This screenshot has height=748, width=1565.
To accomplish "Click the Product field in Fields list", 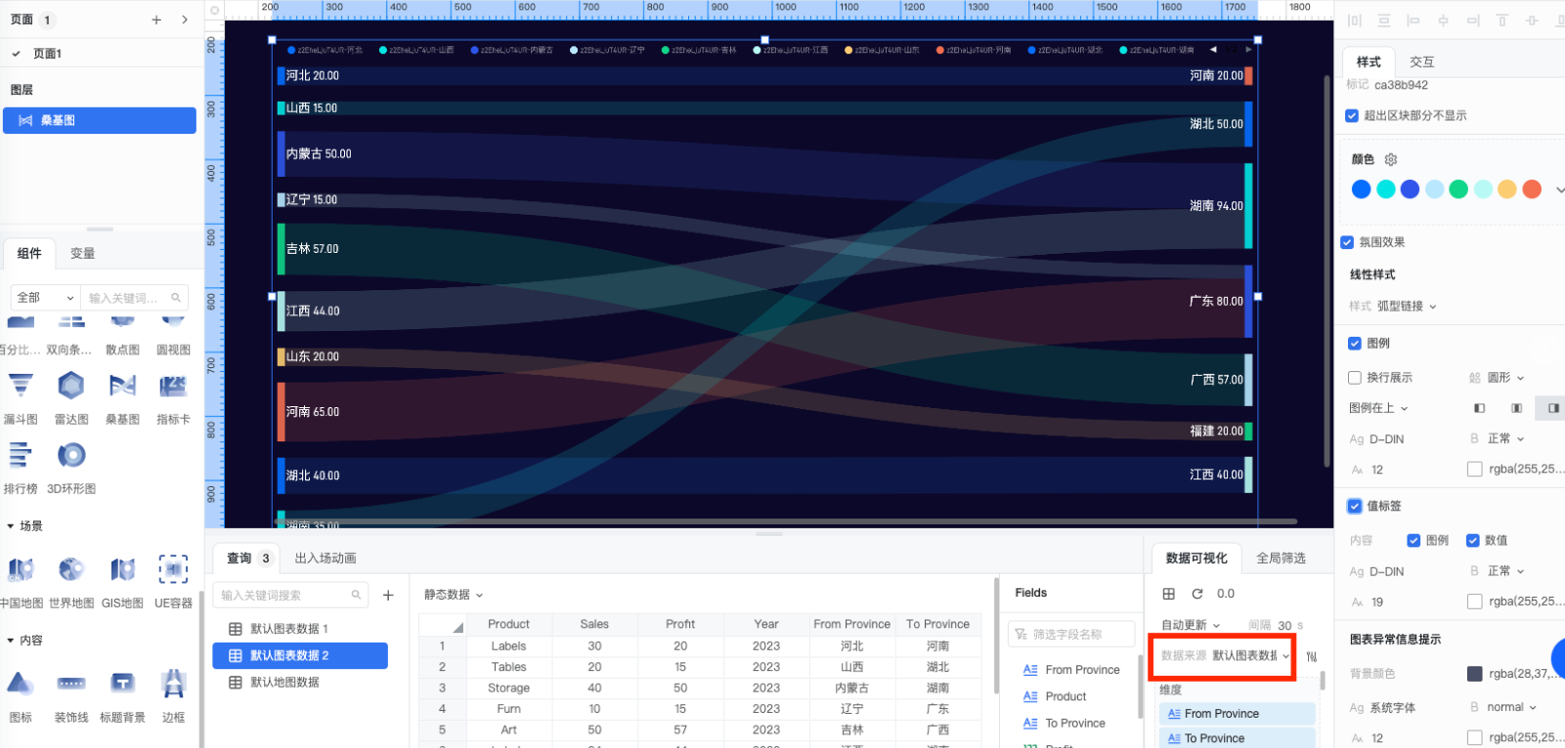I will pyautogui.click(x=1065, y=697).
